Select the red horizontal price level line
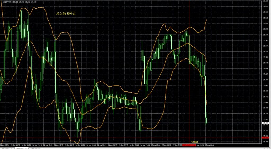The height and width of the screenshot is (149, 271). (x=131, y=138)
